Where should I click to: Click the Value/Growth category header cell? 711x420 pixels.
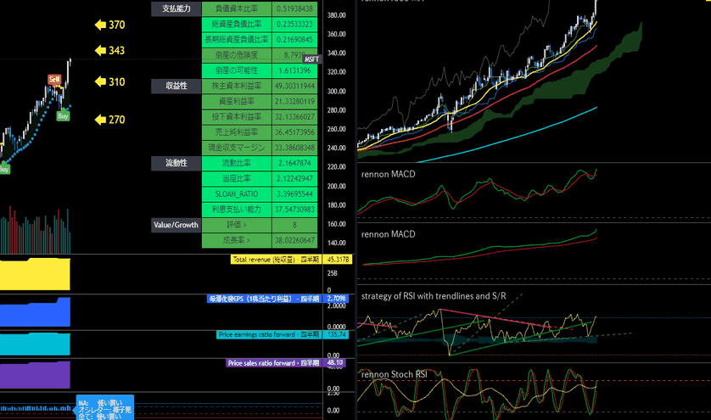pos(176,225)
